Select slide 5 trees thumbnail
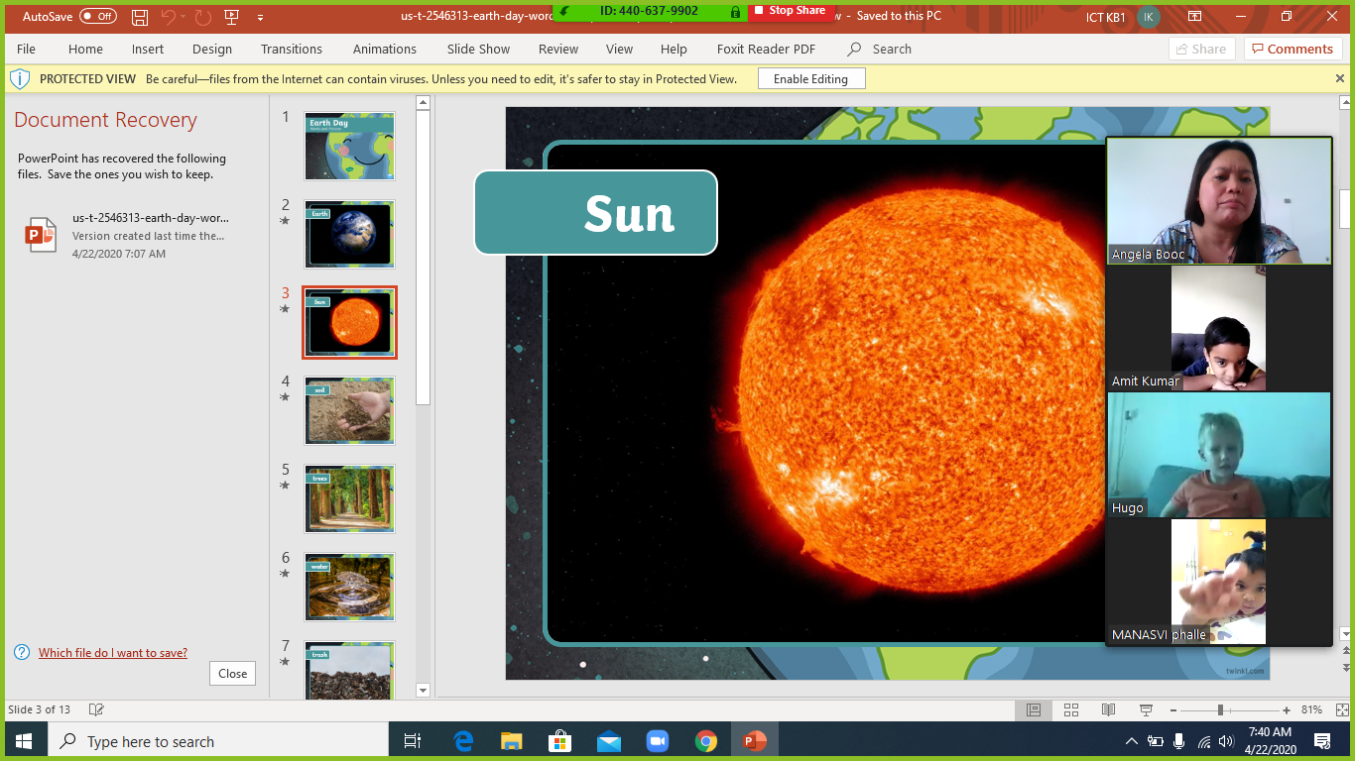The height and width of the screenshot is (761, 1355). (x=349, y=499)
